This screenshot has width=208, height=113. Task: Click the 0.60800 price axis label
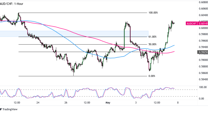click(x=203, y=2)
